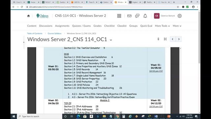
Task: Click 'Section 1.5: DNS Records' text
Action: point(77,69)
